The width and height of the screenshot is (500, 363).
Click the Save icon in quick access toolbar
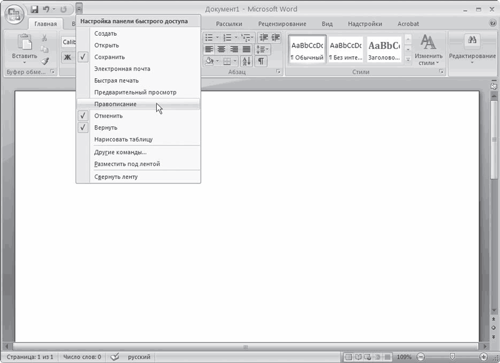(34, 9)
